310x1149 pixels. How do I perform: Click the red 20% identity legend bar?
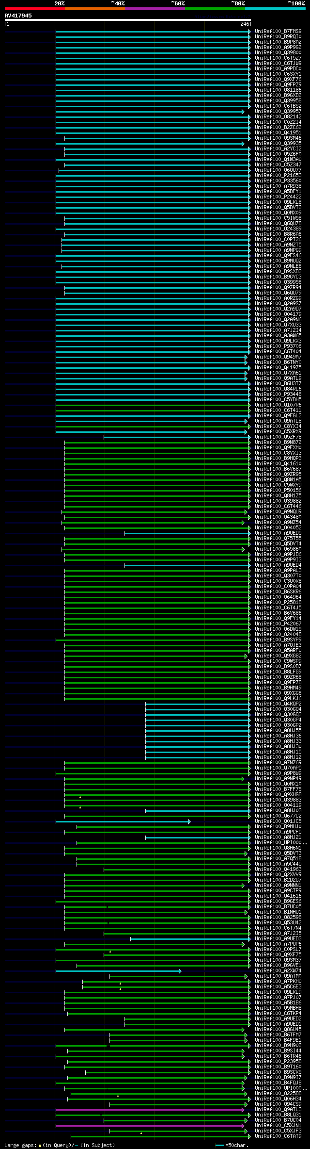pos(34,9)
